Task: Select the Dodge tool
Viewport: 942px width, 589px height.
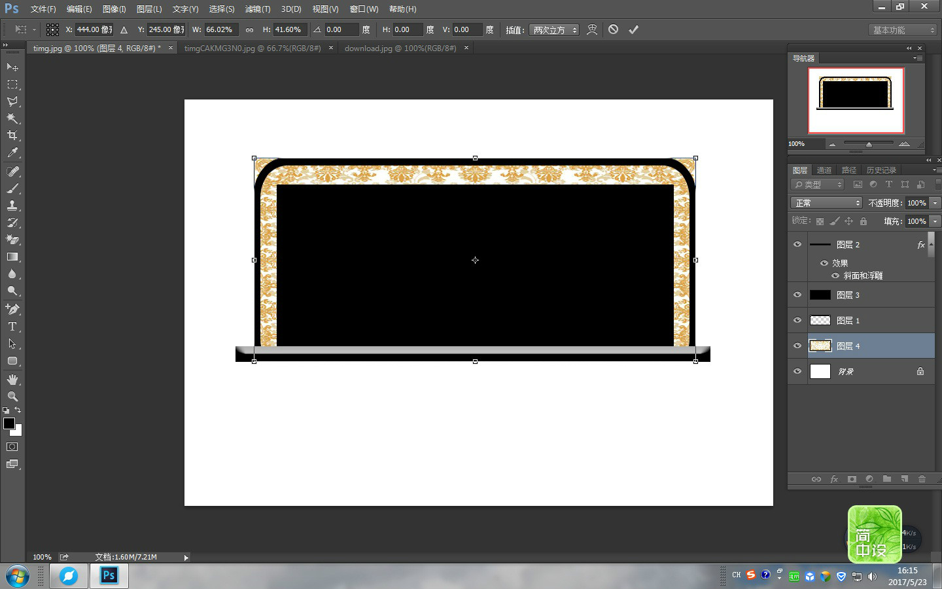Action: coord(12,291)
